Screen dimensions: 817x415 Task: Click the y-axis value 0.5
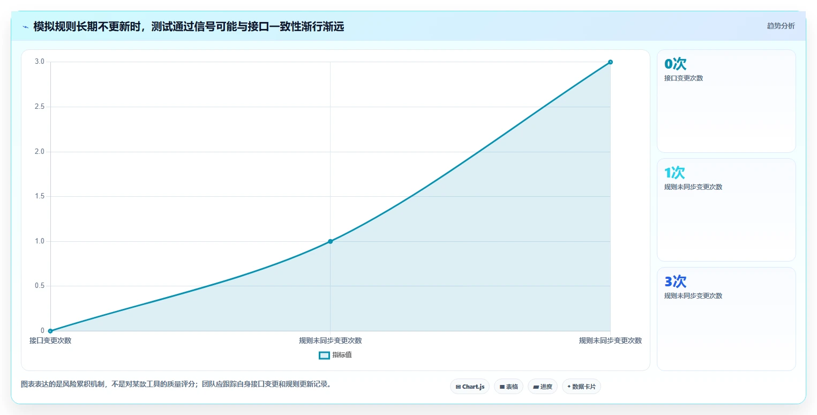tap(40, 286)
